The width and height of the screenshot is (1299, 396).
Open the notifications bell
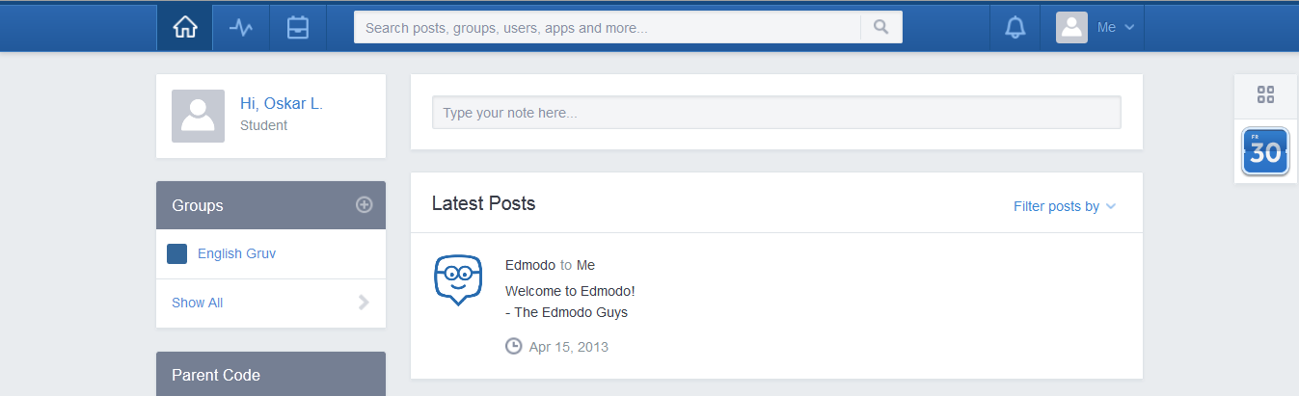click(1015, 28)
